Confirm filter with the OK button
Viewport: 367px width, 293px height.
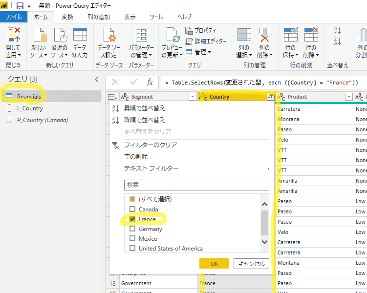point(214,264)
